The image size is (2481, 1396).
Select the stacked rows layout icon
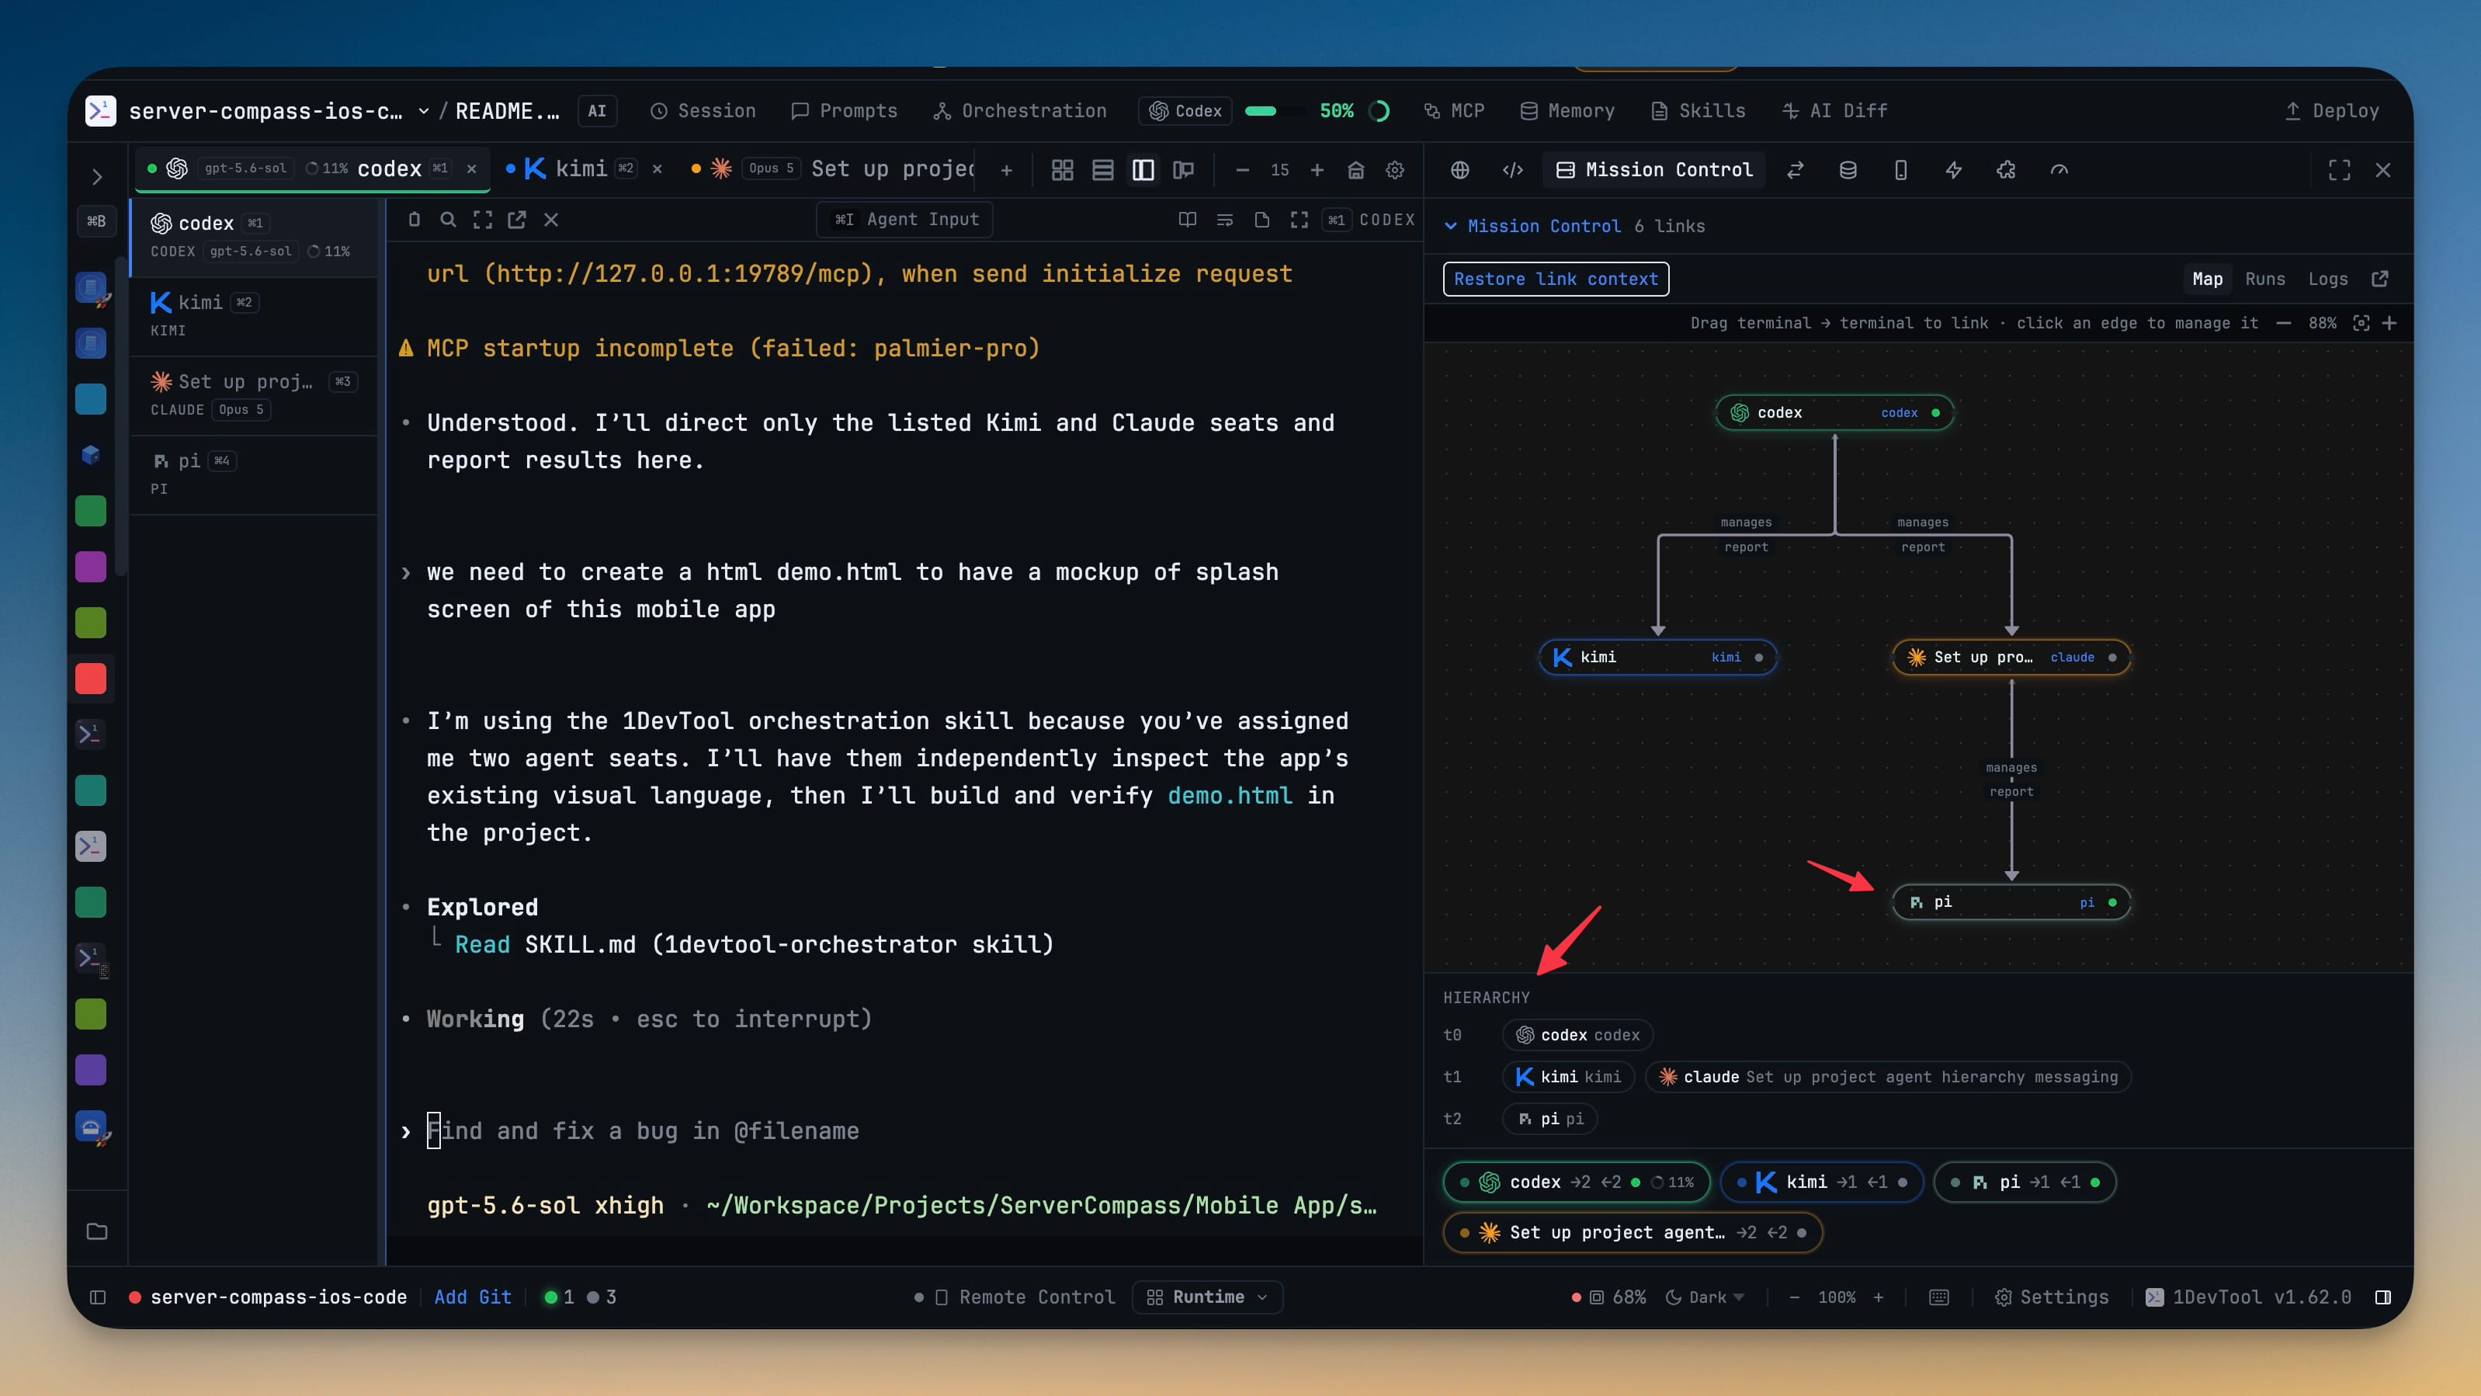point(1103,171)
